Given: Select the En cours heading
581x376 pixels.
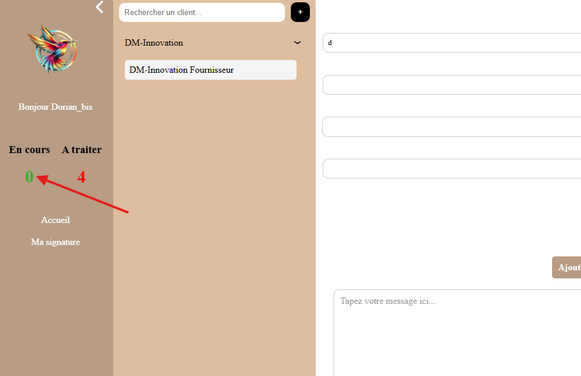Looking at the screenshot, I should point(29,150).
